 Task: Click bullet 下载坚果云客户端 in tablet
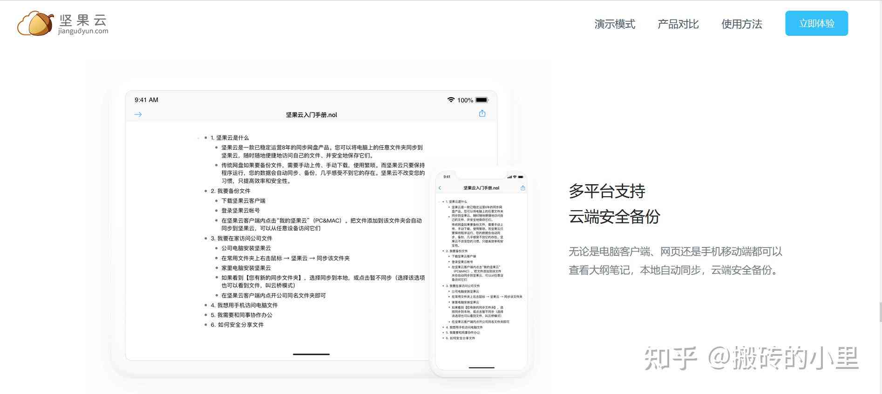point(243,200)
